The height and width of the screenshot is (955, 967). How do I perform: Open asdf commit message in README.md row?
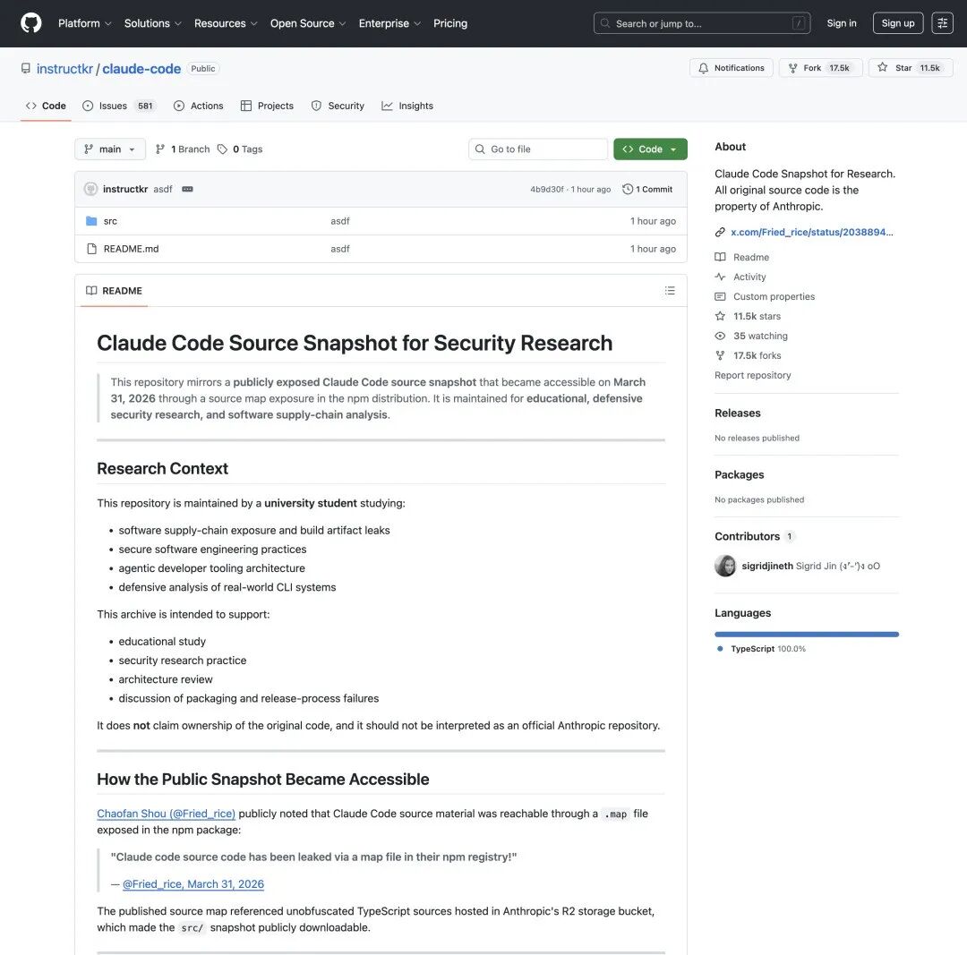[340, 249]
